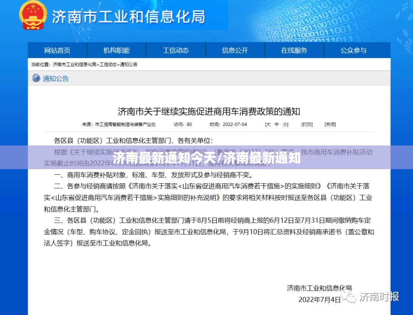This screenshot has width=413, height=315.
Task: Open the 网站首页 menu item
Action: pos(57,50)
